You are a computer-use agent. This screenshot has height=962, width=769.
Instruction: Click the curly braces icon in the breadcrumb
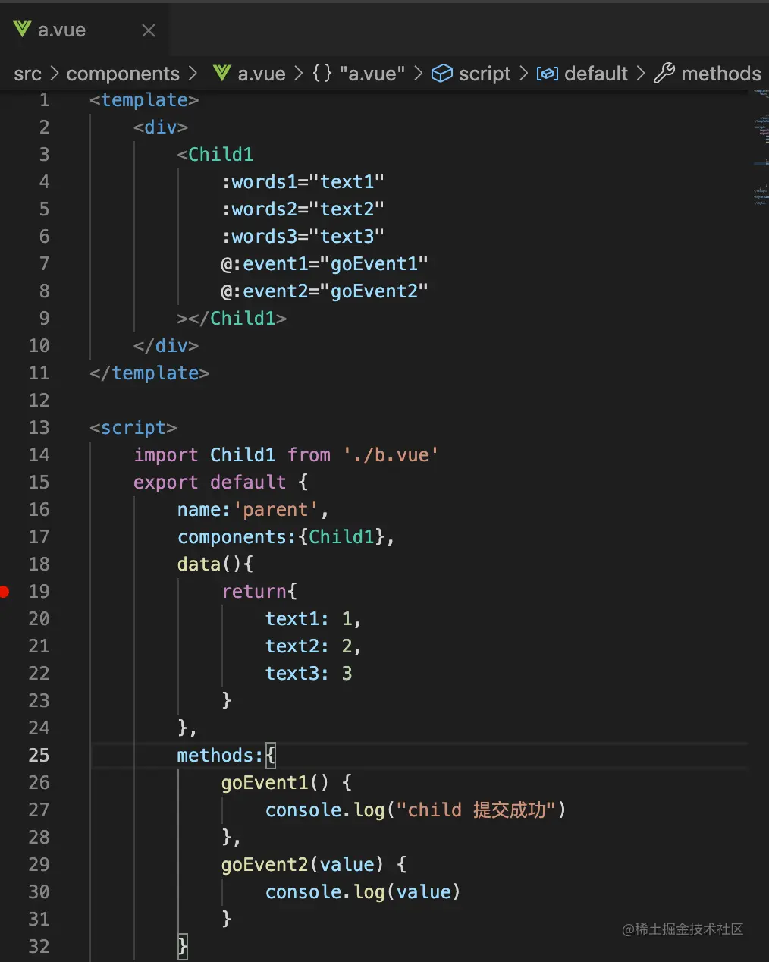coord(322,74)
